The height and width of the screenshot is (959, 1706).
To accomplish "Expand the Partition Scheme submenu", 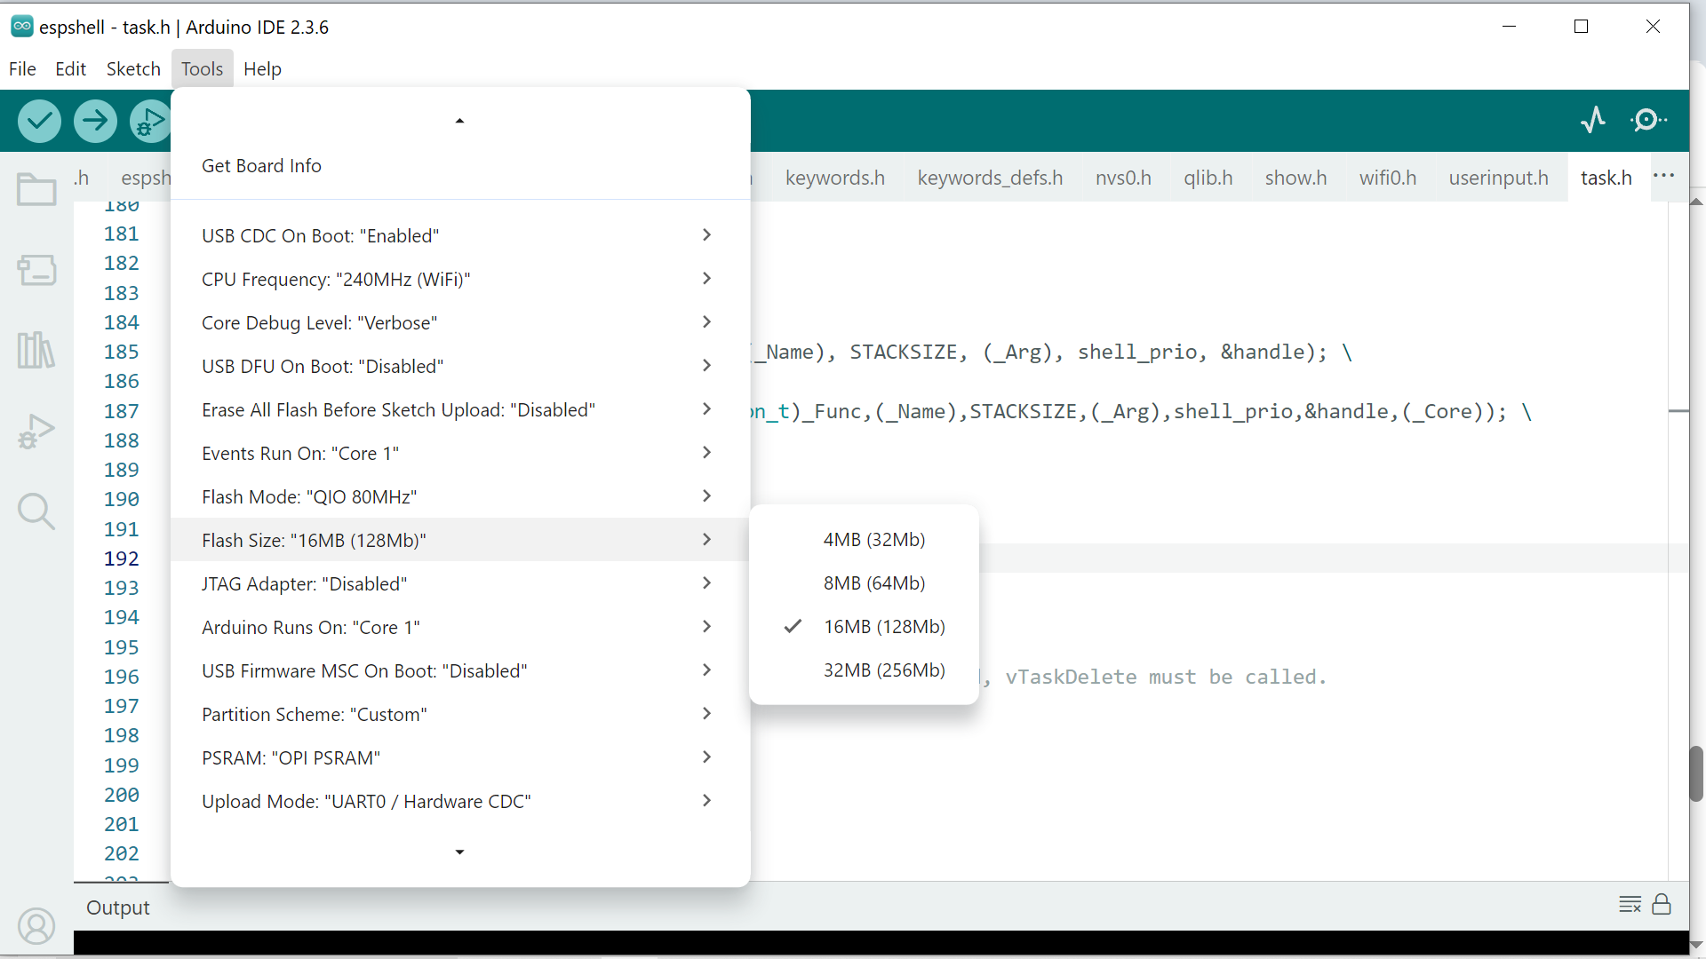I will pos(460,714).
